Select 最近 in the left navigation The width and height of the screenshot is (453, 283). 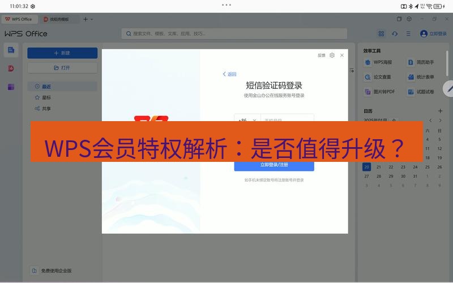coord(62,87)
